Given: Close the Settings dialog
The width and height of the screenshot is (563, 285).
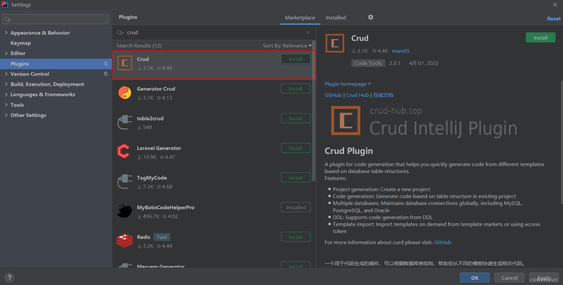Looking at the screenshot, I should [555, 5].
